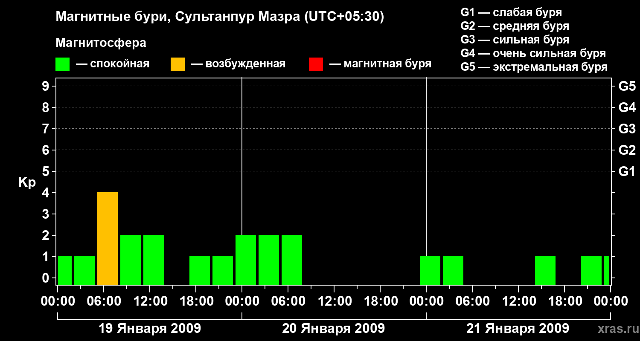Click the chart title 'Магнитные бури, Султанпур Мазра (UTC+05:30)'
Viewport: 640px width, 341px height.
[x=220, y=17]
